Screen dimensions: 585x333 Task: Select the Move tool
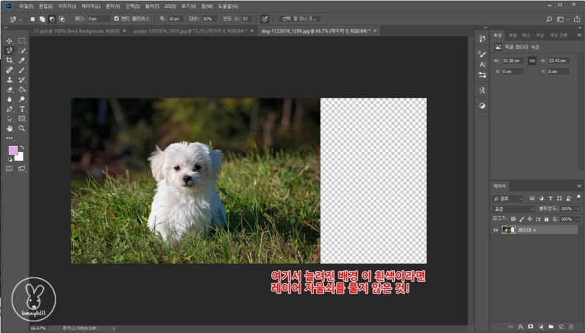click(10, 41)
